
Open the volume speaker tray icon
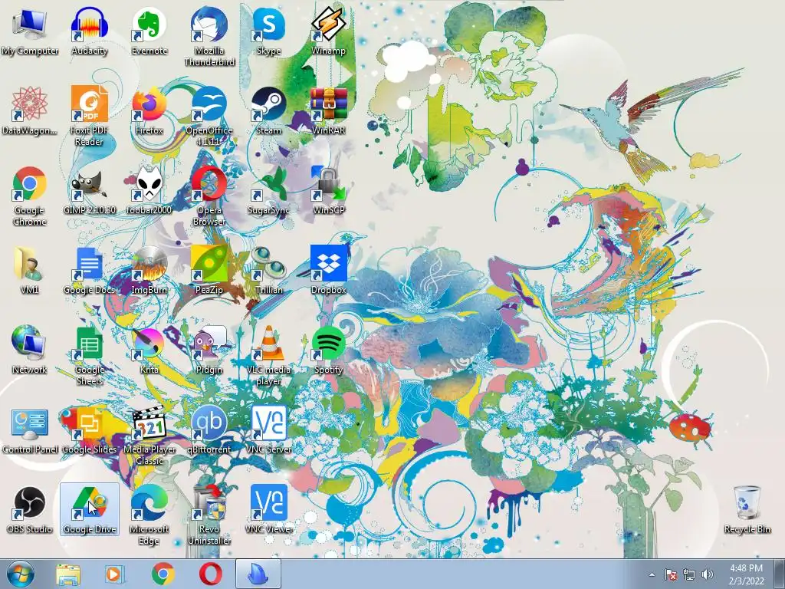(x=708, y=575)
